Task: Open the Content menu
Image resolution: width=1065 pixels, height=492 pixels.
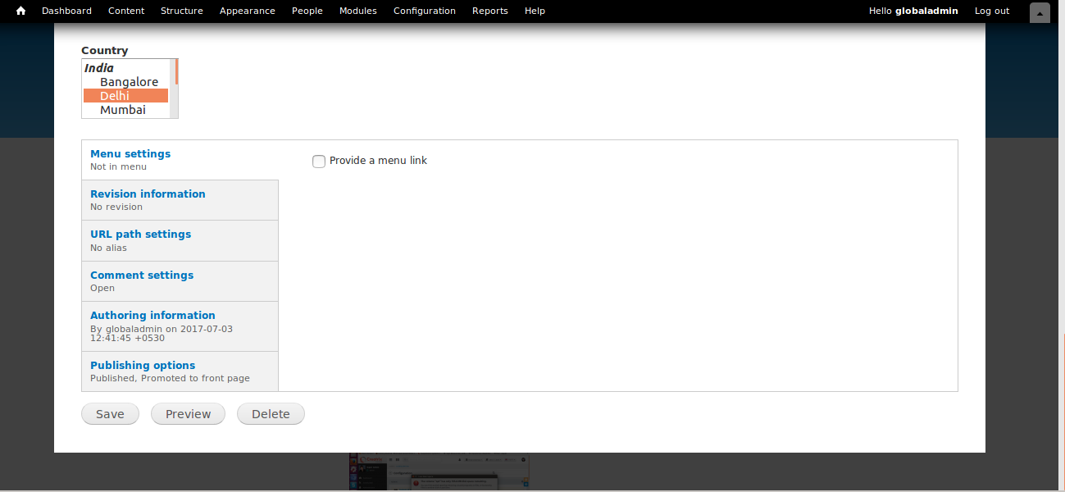Action: [125, 11]
